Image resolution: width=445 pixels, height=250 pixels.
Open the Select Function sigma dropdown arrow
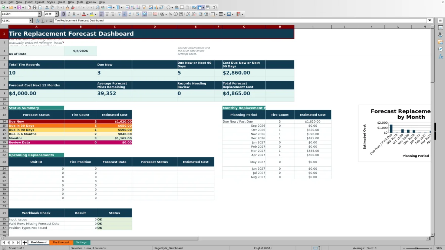(46, 21)
